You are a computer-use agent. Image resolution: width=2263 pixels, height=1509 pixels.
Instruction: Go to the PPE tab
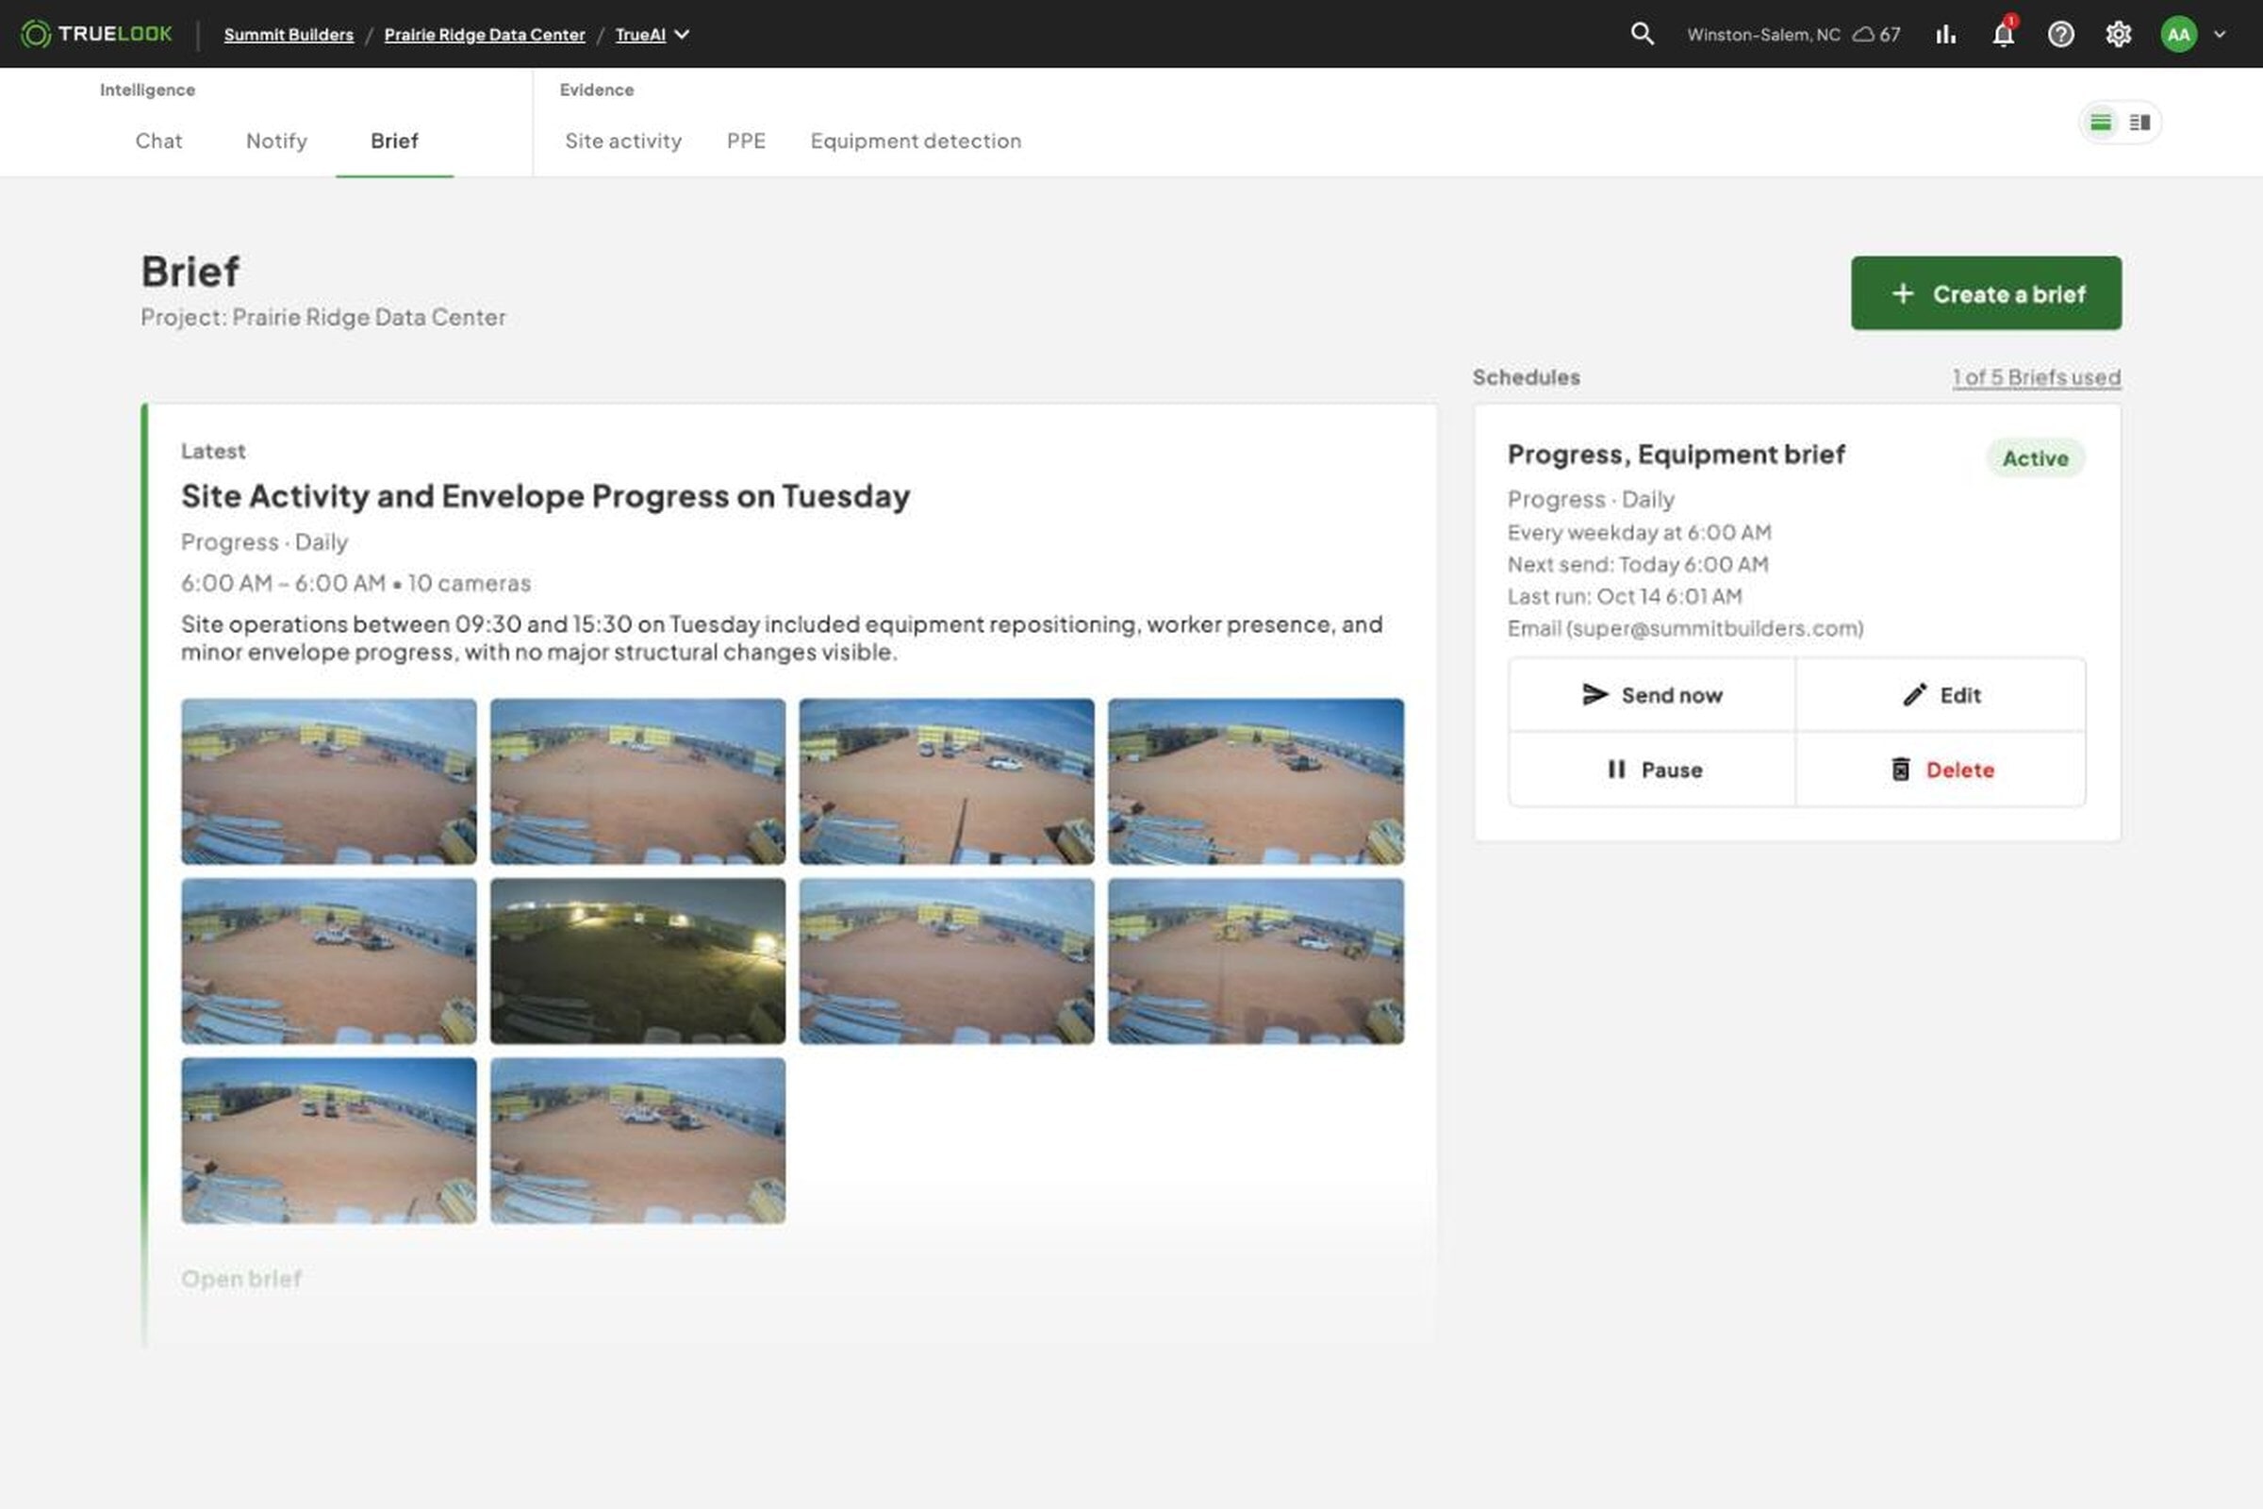coord(747,141)
